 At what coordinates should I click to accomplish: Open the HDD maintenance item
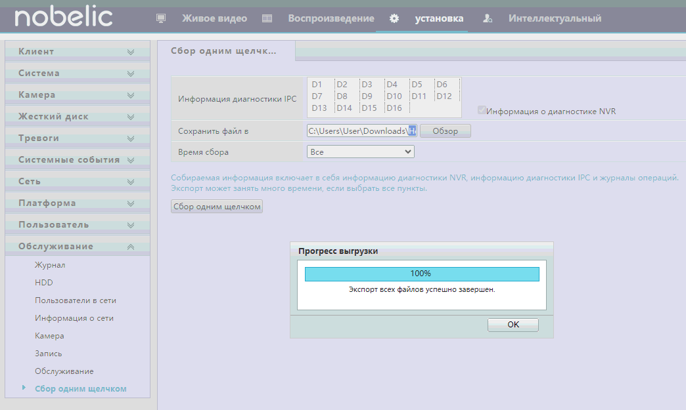tap(44, 283)
